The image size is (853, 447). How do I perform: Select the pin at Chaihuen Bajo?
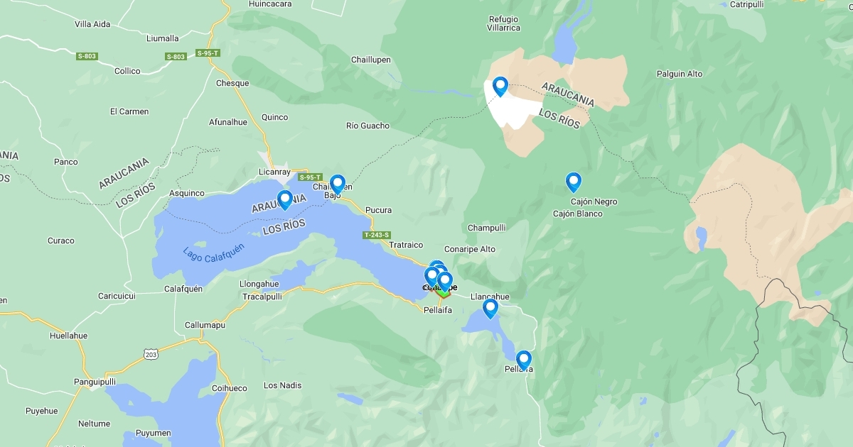pyautogui.click(x=338, y=184)
